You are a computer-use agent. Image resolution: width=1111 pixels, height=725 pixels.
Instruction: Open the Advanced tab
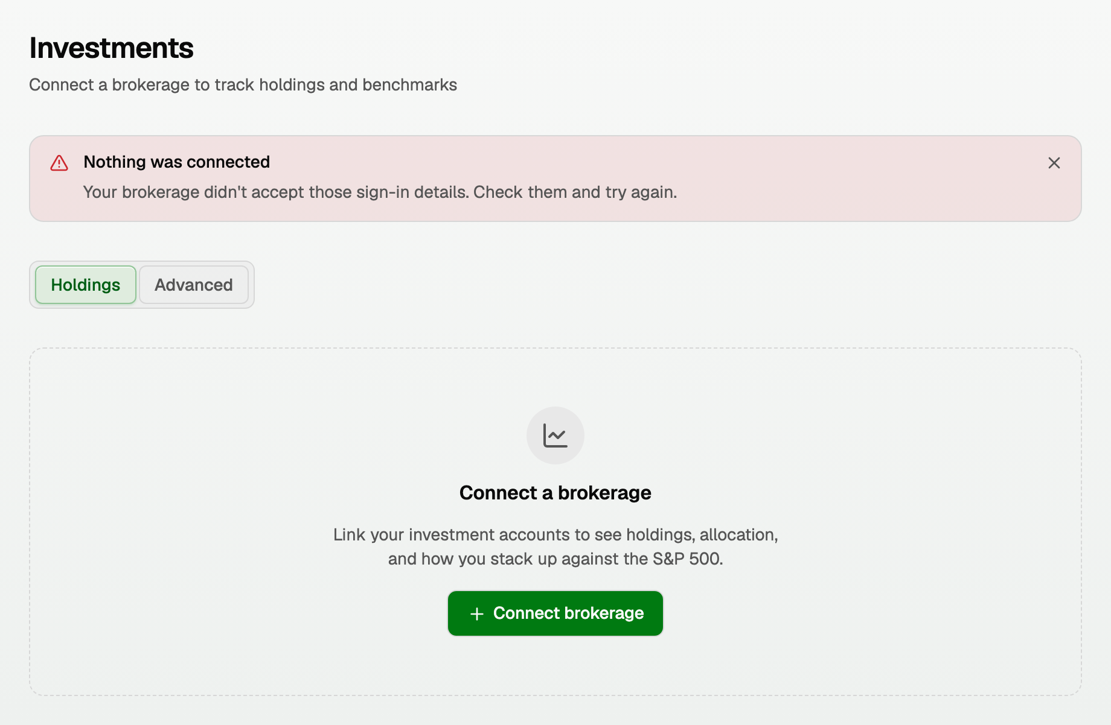point(194,285)
